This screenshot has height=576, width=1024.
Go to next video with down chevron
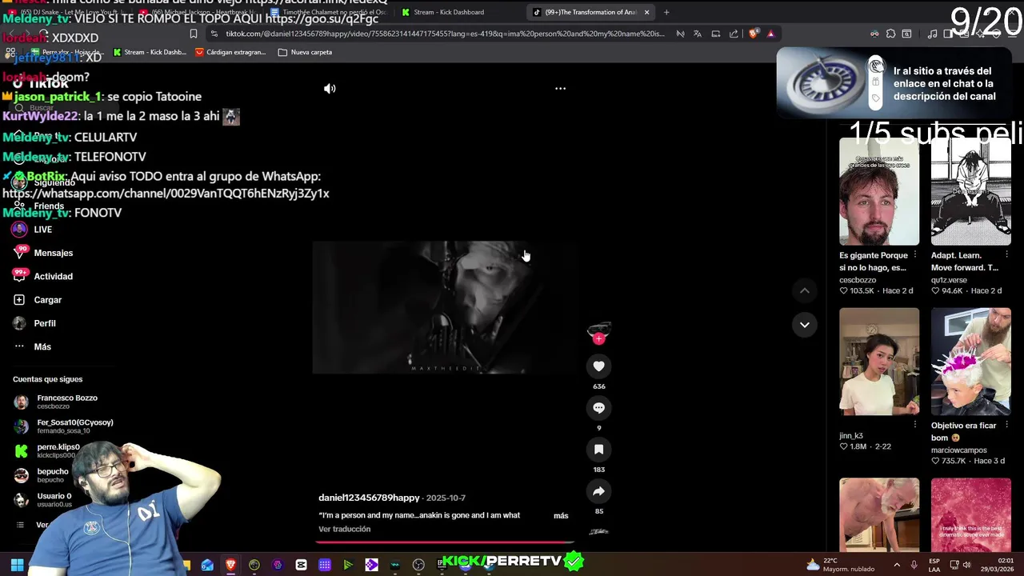[805, 325]
